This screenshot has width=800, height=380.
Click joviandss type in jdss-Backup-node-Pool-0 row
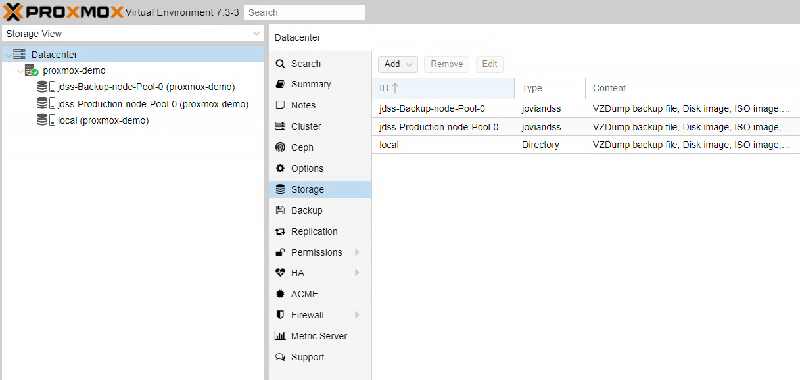click(x=542, y=108)
